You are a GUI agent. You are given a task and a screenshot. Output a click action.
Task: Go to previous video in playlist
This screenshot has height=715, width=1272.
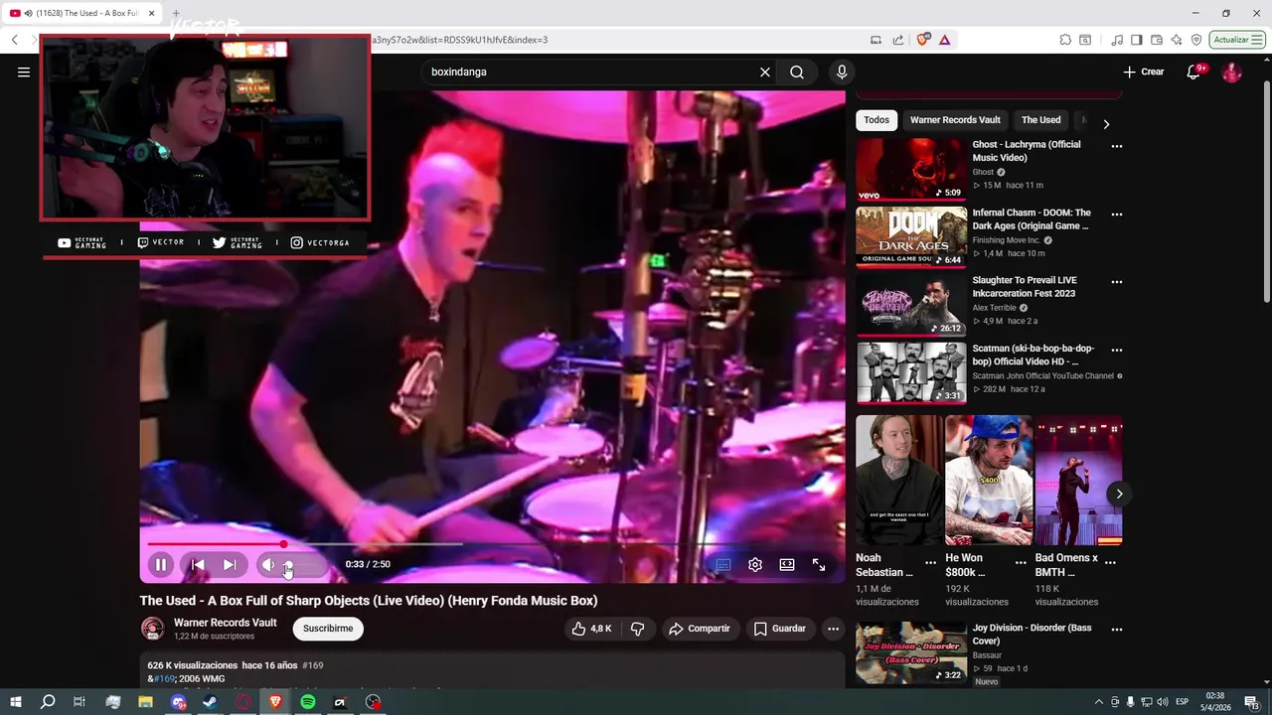198,564
